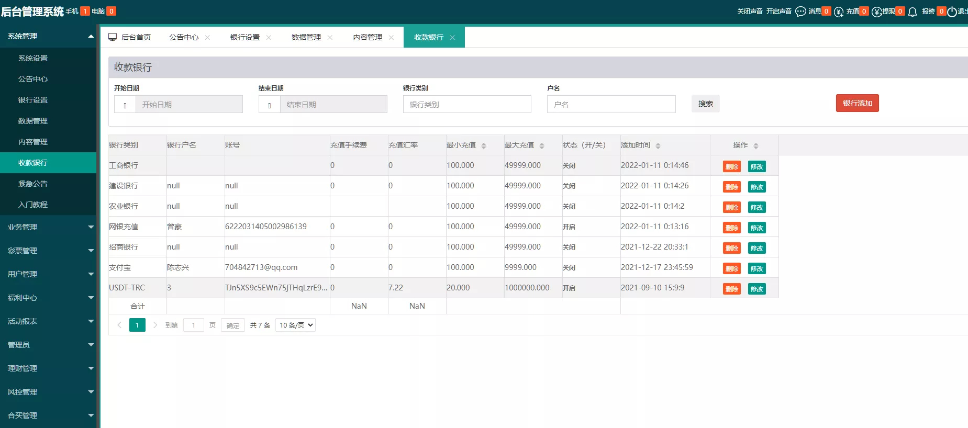Delete the USDT-TRC row
This screenshot has height=428, width=968.
(x=731, y=289)
